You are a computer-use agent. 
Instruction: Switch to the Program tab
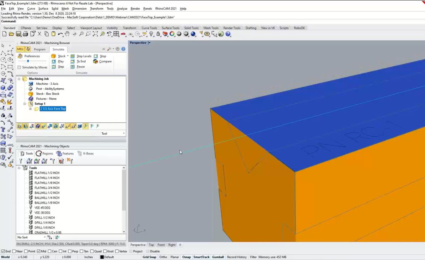39,49
